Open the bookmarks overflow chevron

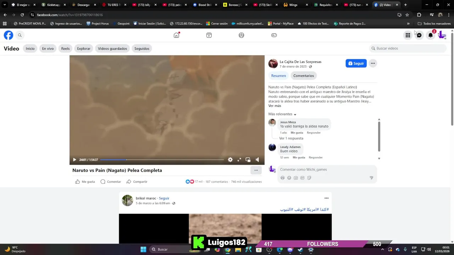(408, 24)
